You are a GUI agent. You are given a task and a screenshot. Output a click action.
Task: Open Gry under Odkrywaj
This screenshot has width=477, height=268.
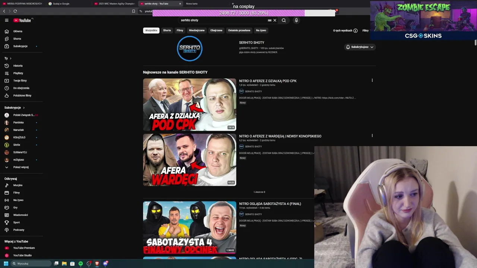pyautogui.click(x=15, y=208)
